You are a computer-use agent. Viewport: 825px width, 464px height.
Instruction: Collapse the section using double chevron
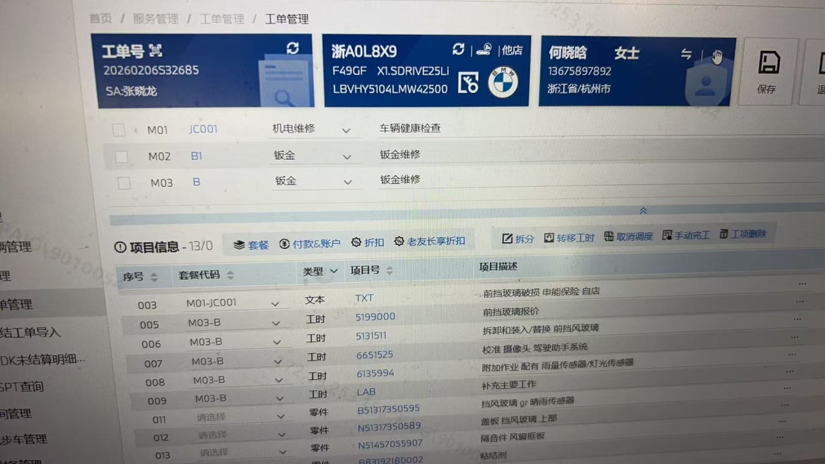pos(643,211)
